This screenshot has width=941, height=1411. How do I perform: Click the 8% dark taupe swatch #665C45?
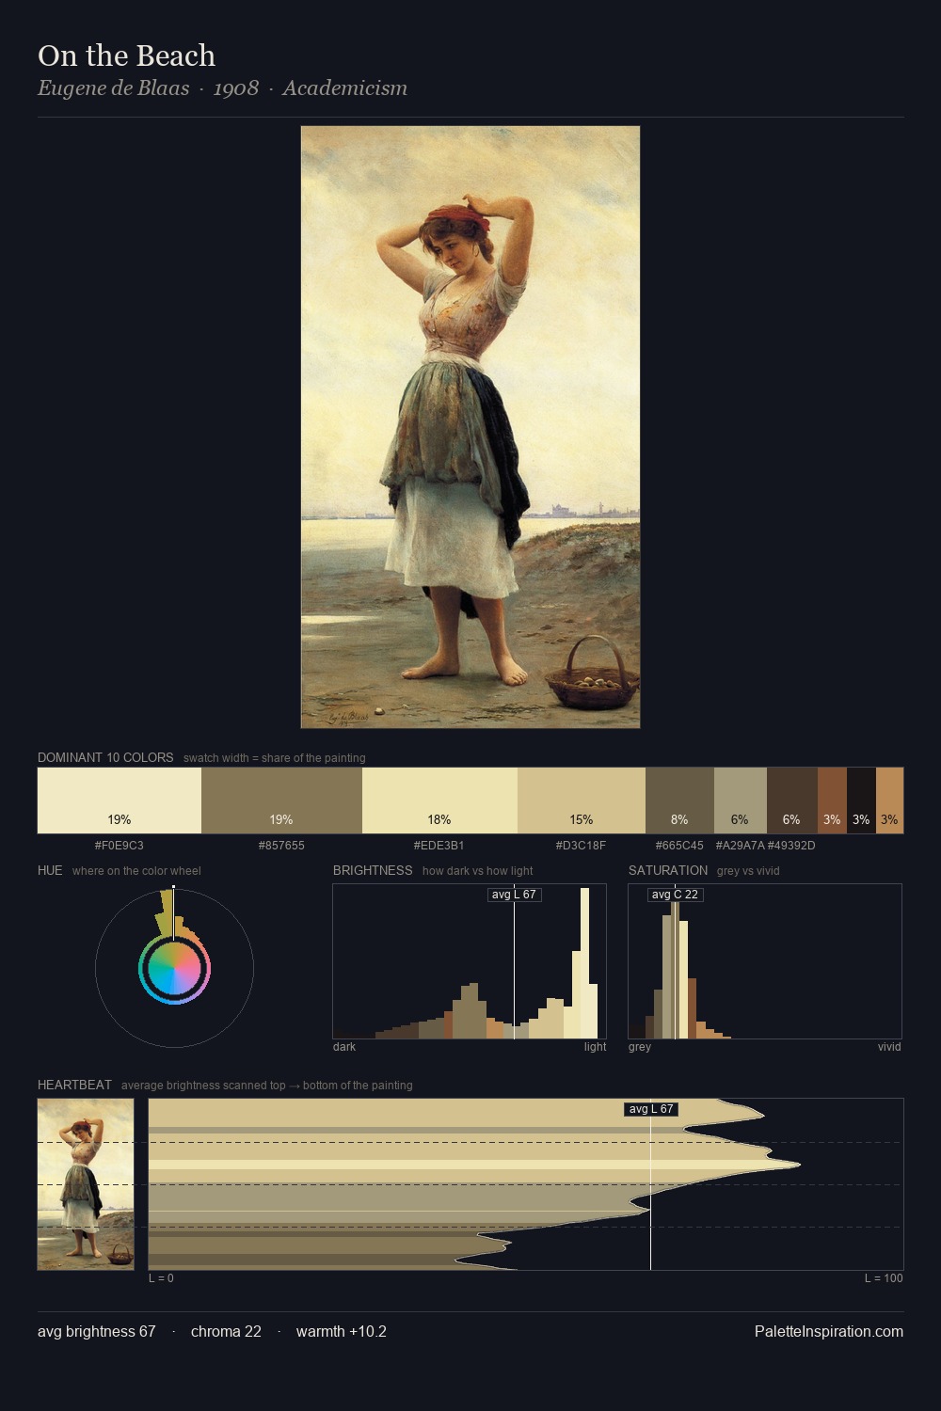coord(679,801)
